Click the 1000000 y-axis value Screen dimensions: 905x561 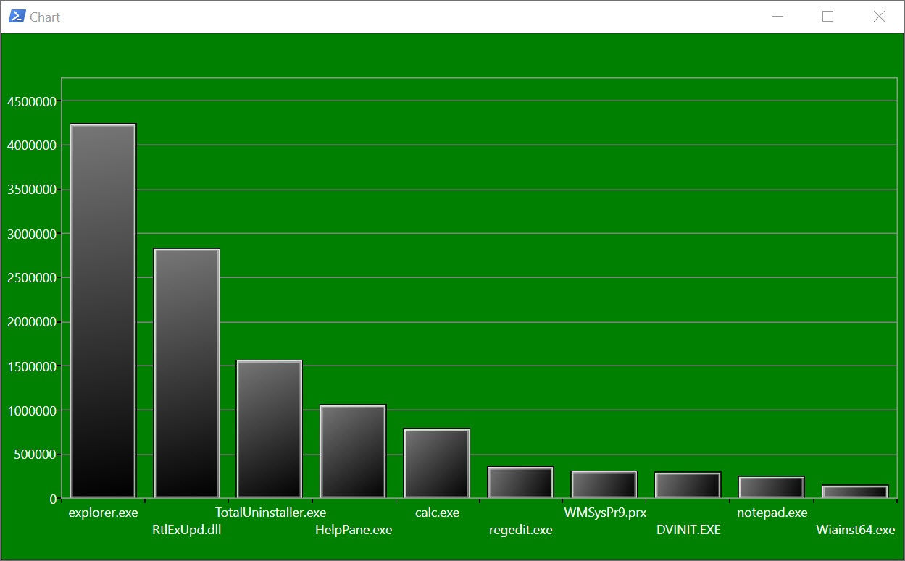pos(31,410)
